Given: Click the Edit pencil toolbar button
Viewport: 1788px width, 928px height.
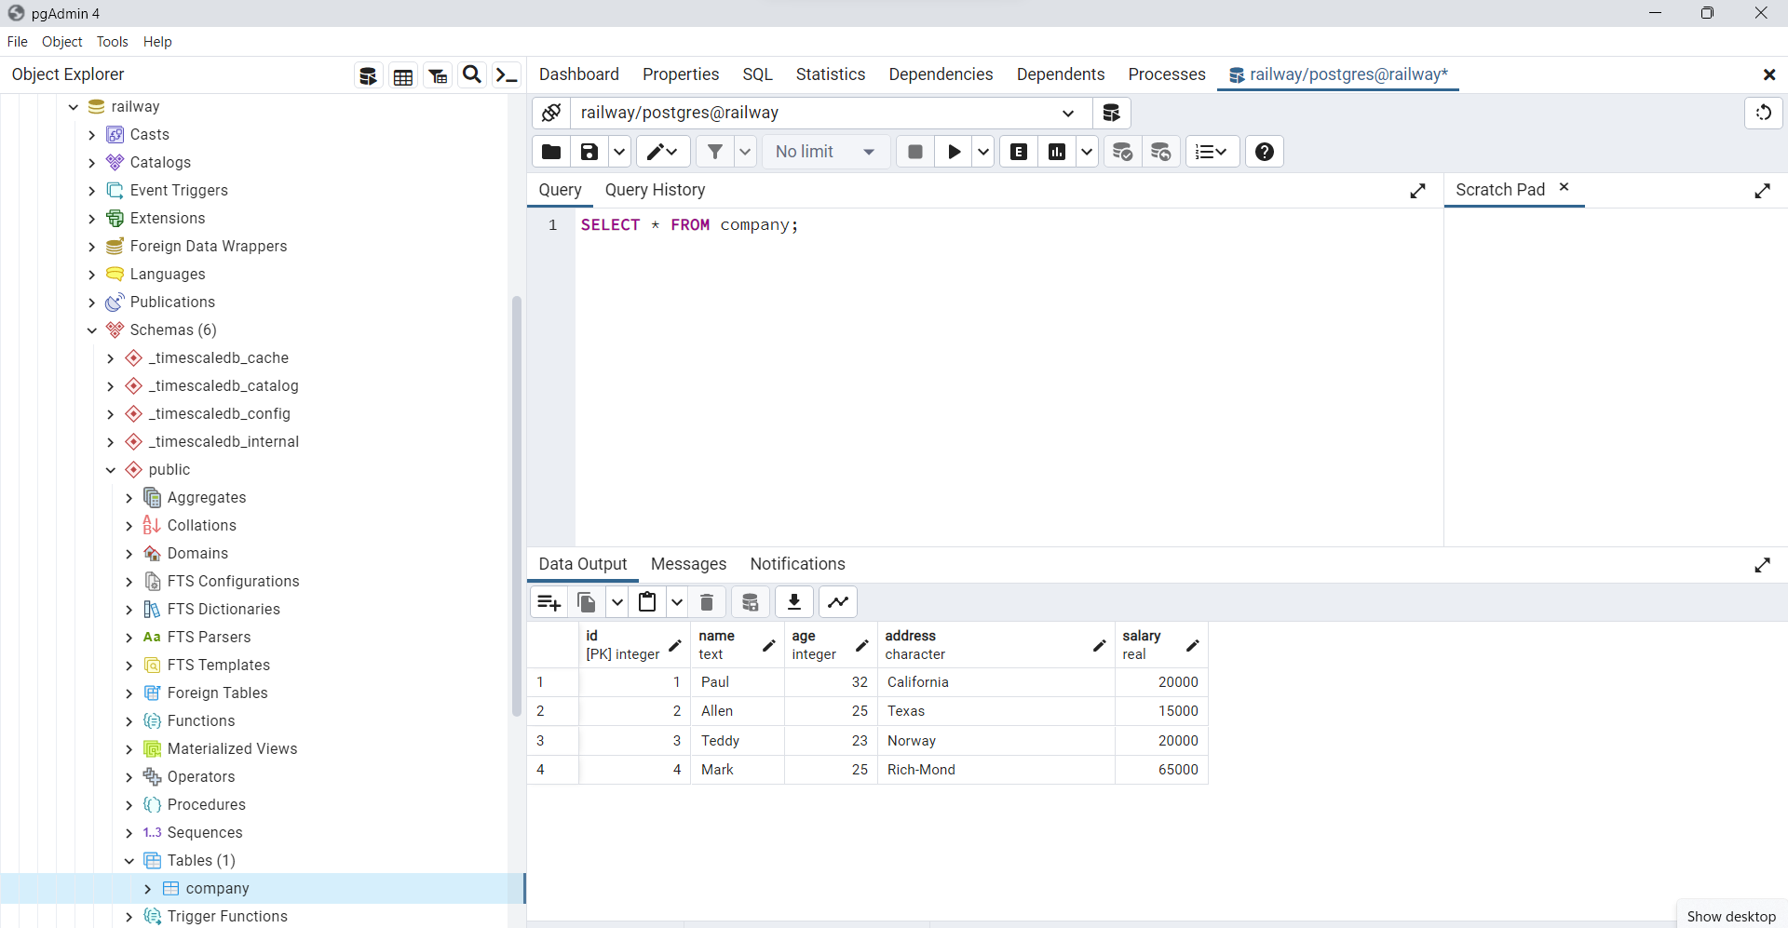Looking at the screenshot, I should (663, 152).
